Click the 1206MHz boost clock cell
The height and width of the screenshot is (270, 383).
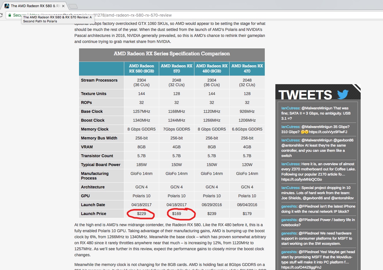pyautogui.click(x=247, y=120)
